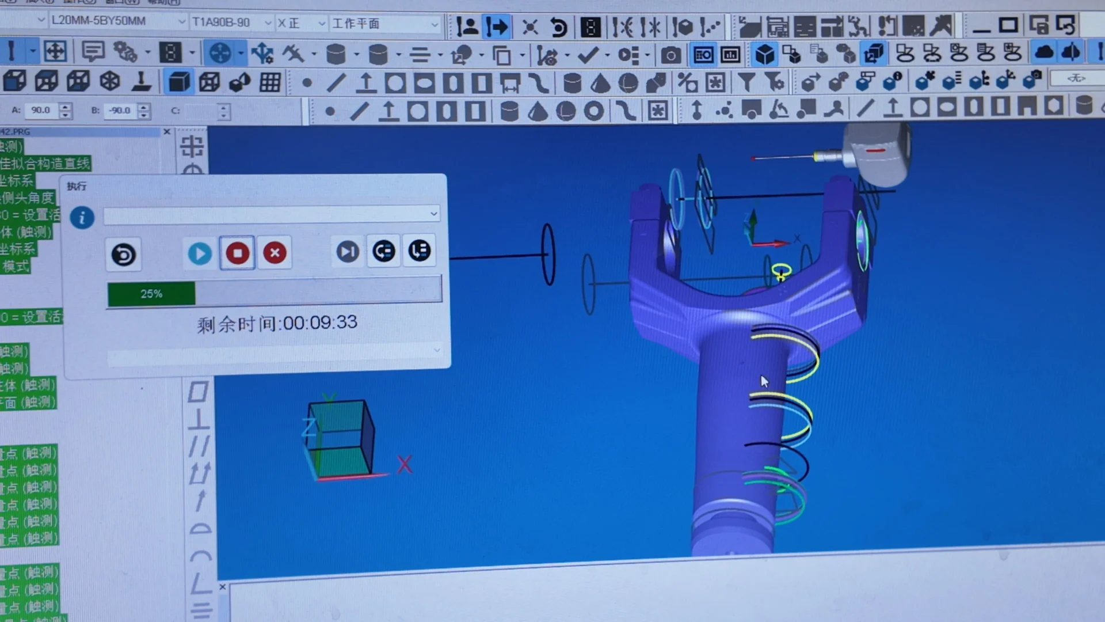The width and height of the screenshot is (1105, 622).
Task: Click the 25% execution progress bar
Action: [274, 293]
